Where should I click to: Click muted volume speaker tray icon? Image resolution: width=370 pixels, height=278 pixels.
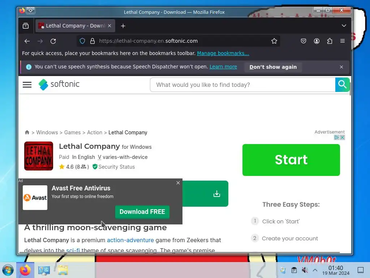click(305, 270)
